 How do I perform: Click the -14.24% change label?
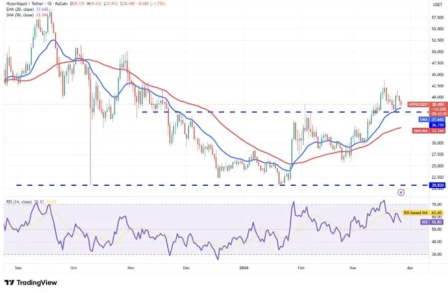click(x=439, y=109)
